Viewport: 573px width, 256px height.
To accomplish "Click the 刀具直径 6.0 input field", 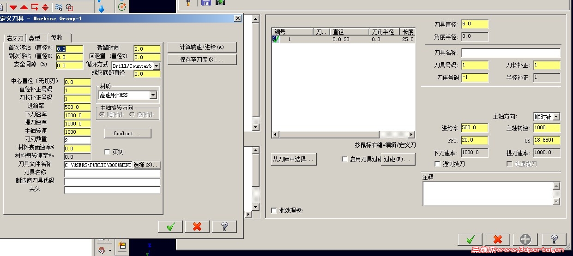I will pyautogui.click(x=474, y=24).
